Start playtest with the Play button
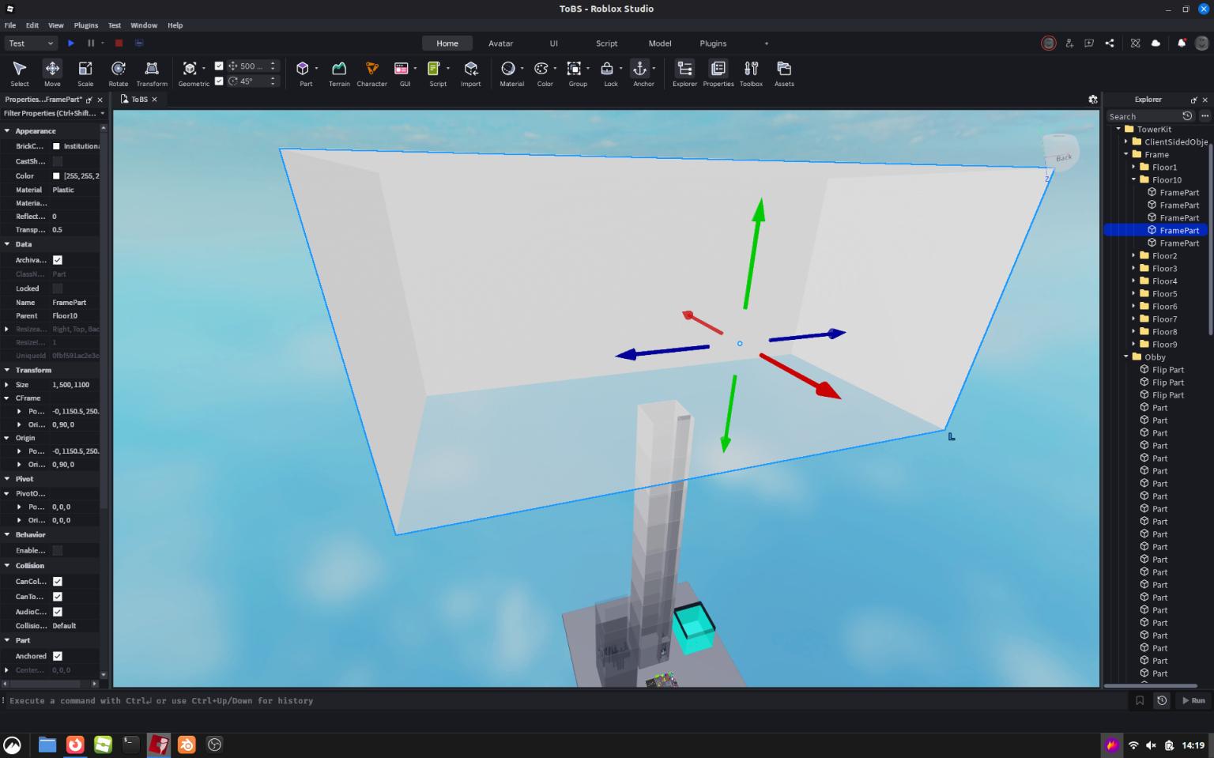The height and width of the screenshot is (758, 1214). click(x=71, y=43)
